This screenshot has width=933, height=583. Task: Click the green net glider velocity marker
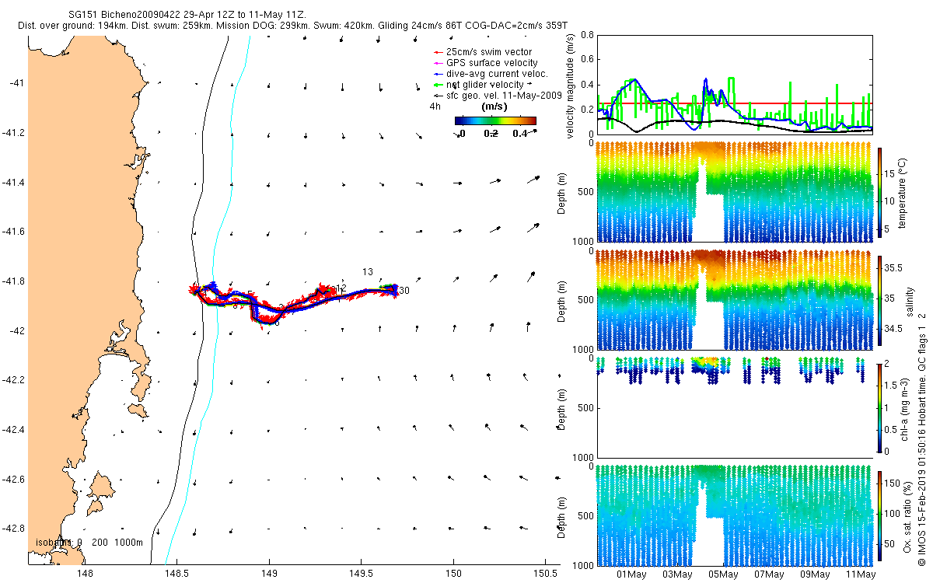pyautogui.click(x=438, y=85)
